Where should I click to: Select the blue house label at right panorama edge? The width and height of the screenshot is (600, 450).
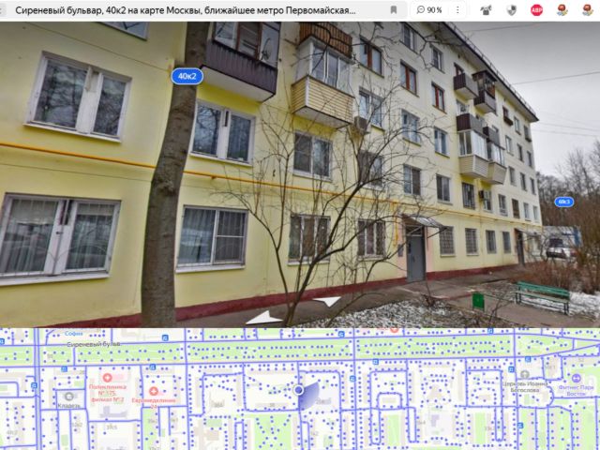point(564,202)
